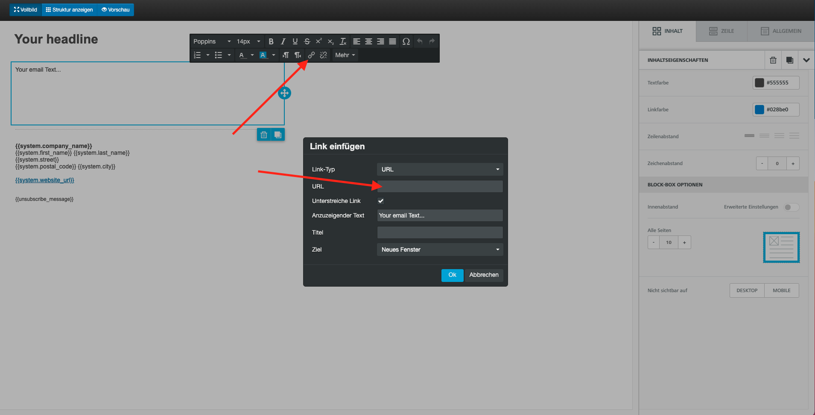Open the Linkfarbe color swatch
Screen dimensions: 815x415
pos(759,110)
